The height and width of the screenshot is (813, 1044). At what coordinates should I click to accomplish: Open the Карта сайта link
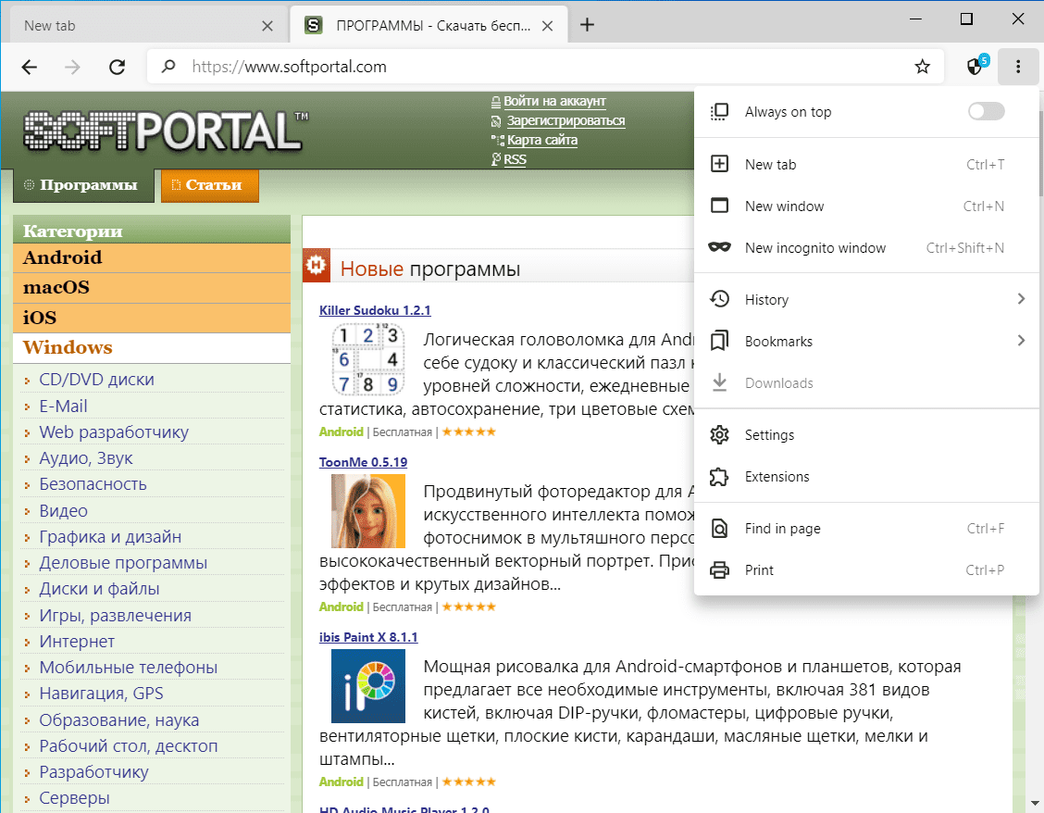[542, 140]
